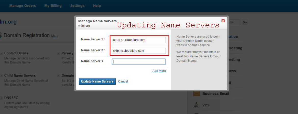Click the Name Server 3 label
Screen dimensions: 298x114
tap(92, 61)
